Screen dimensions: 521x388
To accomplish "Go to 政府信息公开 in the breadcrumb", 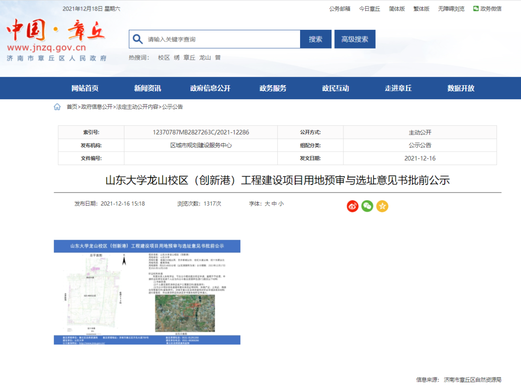I will tap(96, 107).
